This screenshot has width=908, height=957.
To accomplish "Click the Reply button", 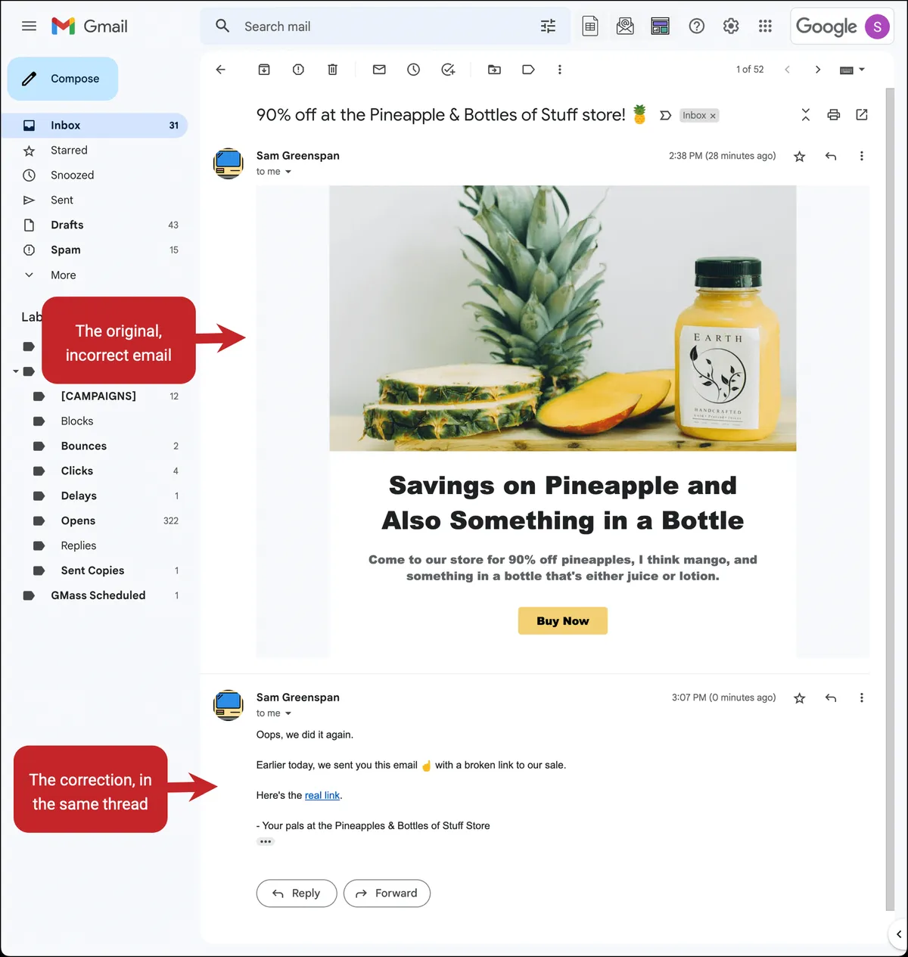I will coord(297,893).
